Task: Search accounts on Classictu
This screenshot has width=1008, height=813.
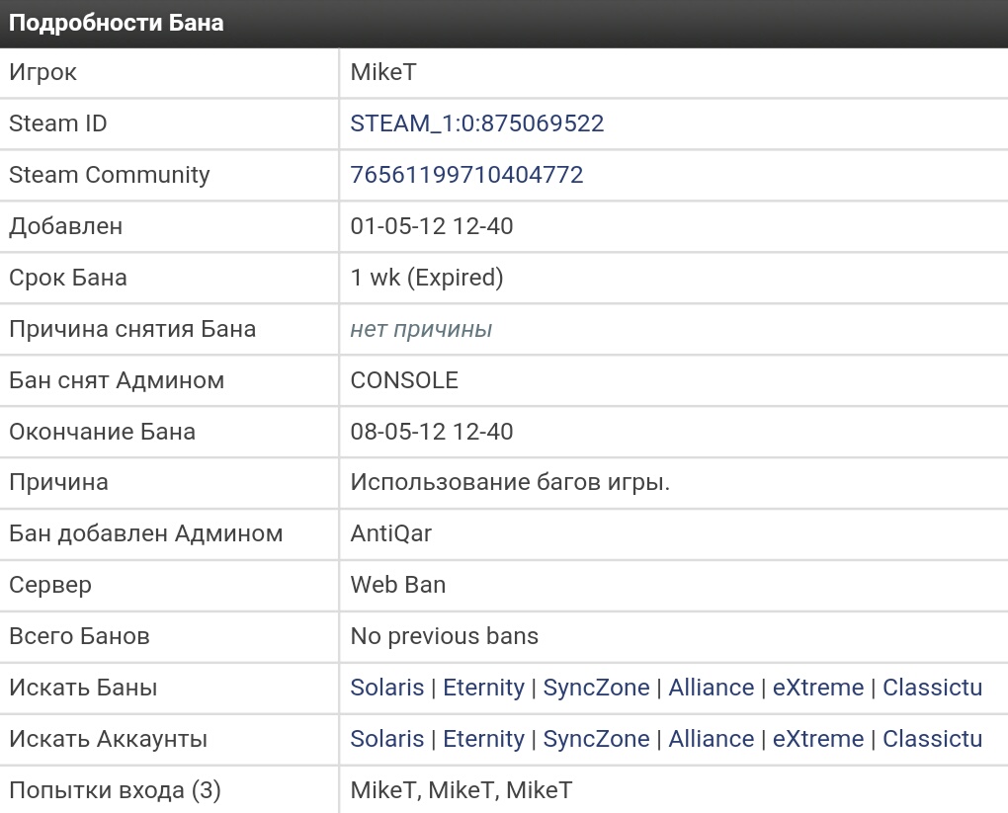Action: pyautogui.click(x=932, y=739)
